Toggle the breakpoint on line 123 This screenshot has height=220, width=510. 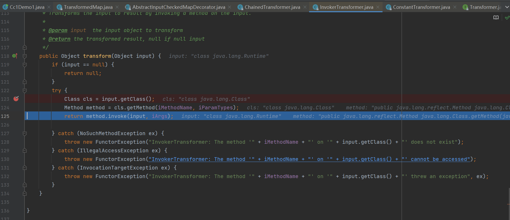click(x=16, y=98)
